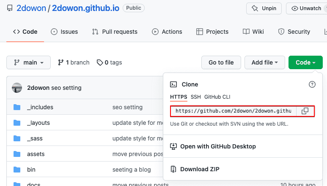Click the help question mark icon in Clone
This screenshot has width=327, height=186.
click(x=312, y=84)
